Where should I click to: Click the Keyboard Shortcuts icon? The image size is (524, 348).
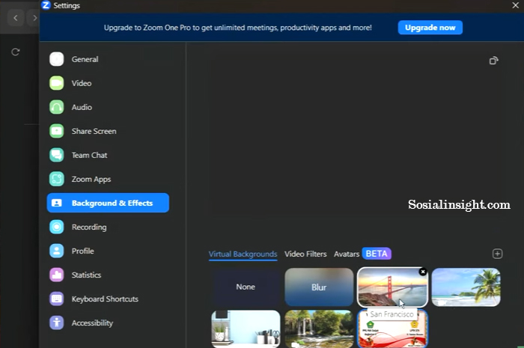point(56,299)
